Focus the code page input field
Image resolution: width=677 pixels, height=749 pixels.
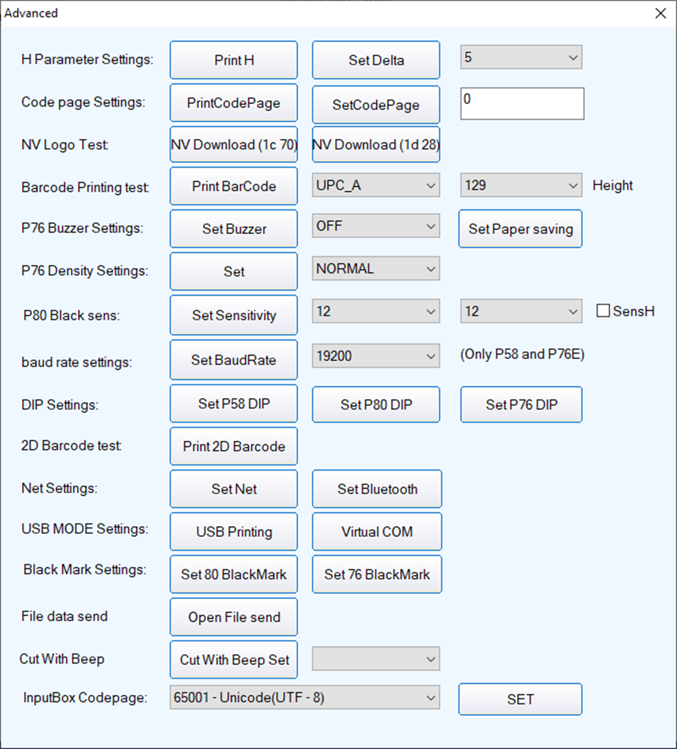(x=522, y=103)
